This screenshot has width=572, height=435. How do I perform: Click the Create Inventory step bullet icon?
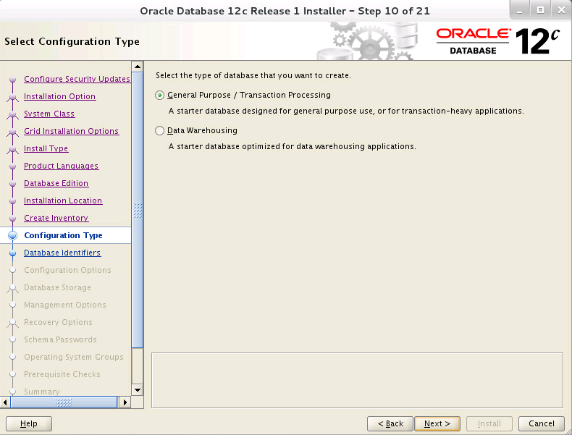tap(13, 218)
